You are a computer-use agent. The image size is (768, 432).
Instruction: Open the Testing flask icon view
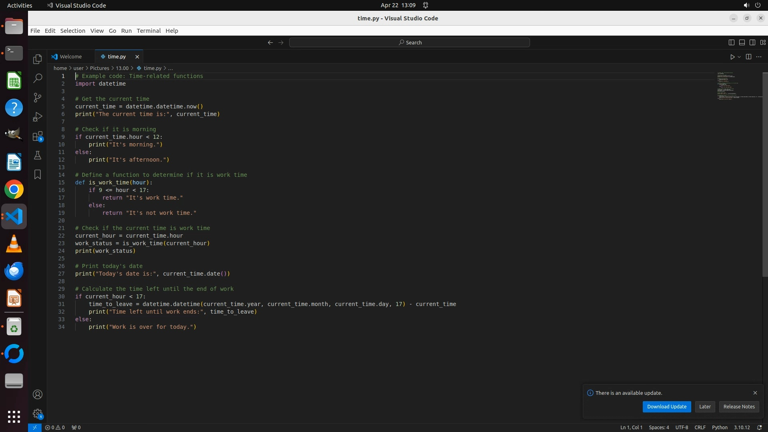pyautogui.click(x=38, y=155)
